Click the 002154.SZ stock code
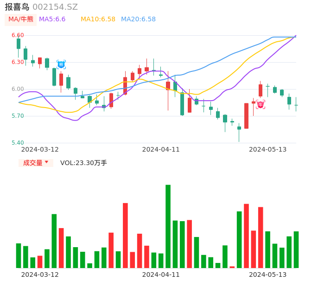Screen dimensions: 318x281 pyautogui.click(x=55, y=7)
